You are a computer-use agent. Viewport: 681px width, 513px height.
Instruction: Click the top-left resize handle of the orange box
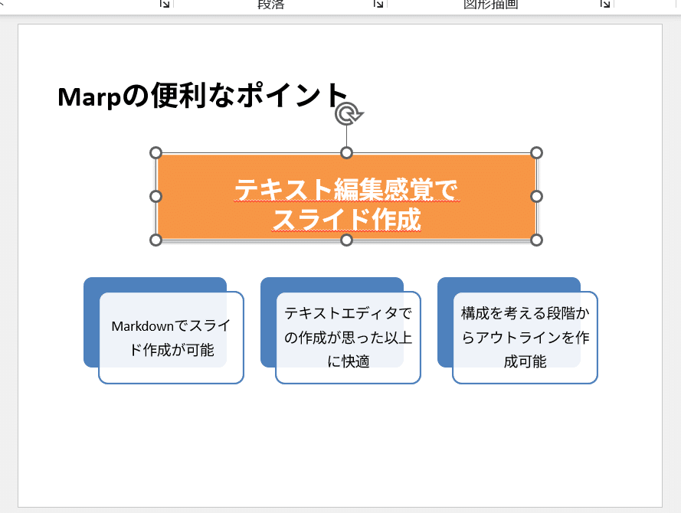click(156, 153)
